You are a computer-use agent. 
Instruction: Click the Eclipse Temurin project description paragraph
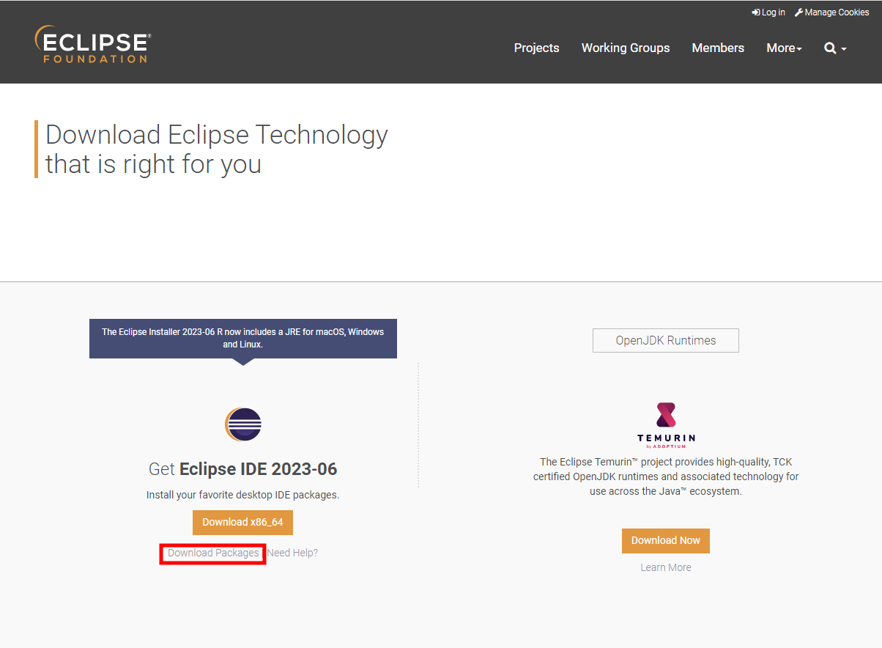[666, 476]
